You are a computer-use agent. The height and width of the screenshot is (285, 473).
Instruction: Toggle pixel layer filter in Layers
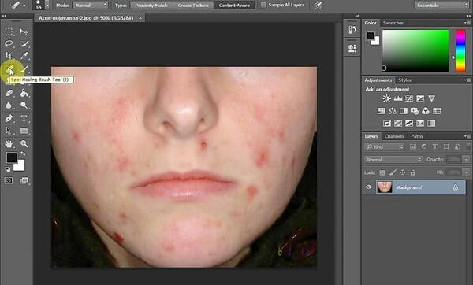[x=412, y=146]
